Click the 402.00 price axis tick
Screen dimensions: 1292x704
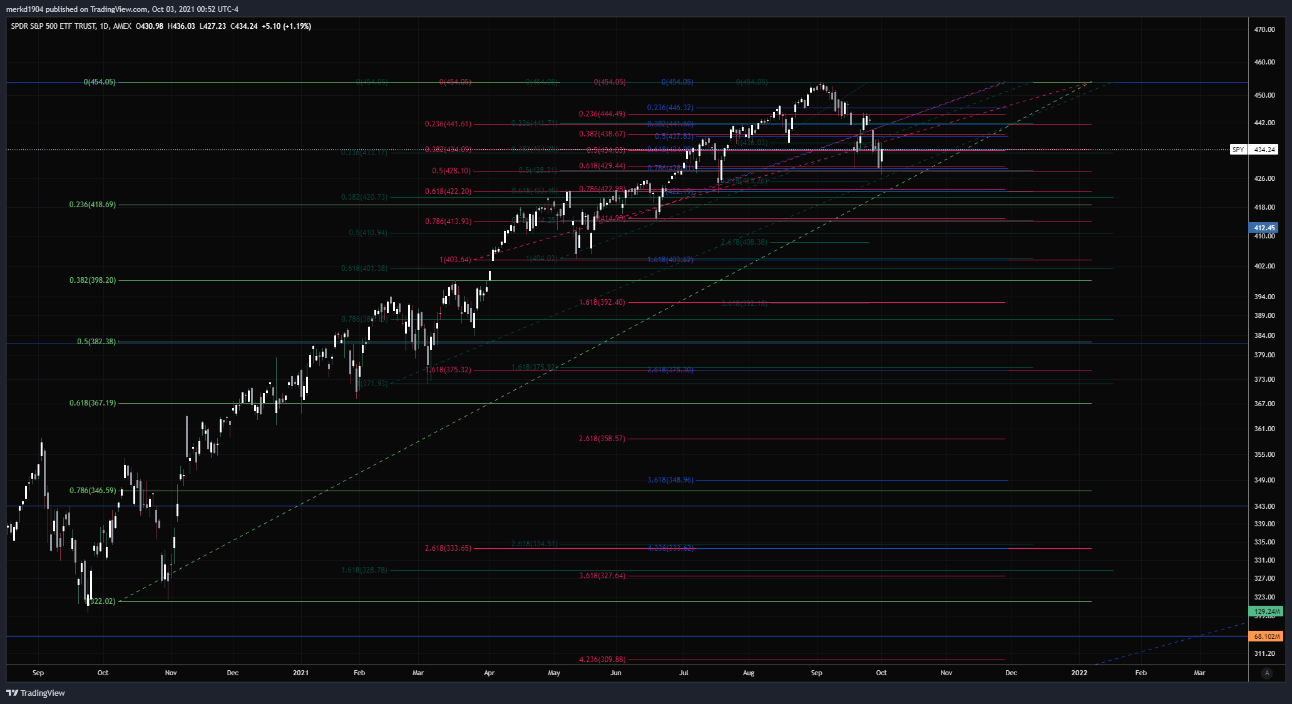tap(1264, 266)
